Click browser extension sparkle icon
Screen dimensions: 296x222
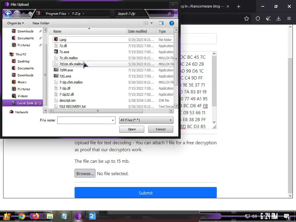coord(268,18)
